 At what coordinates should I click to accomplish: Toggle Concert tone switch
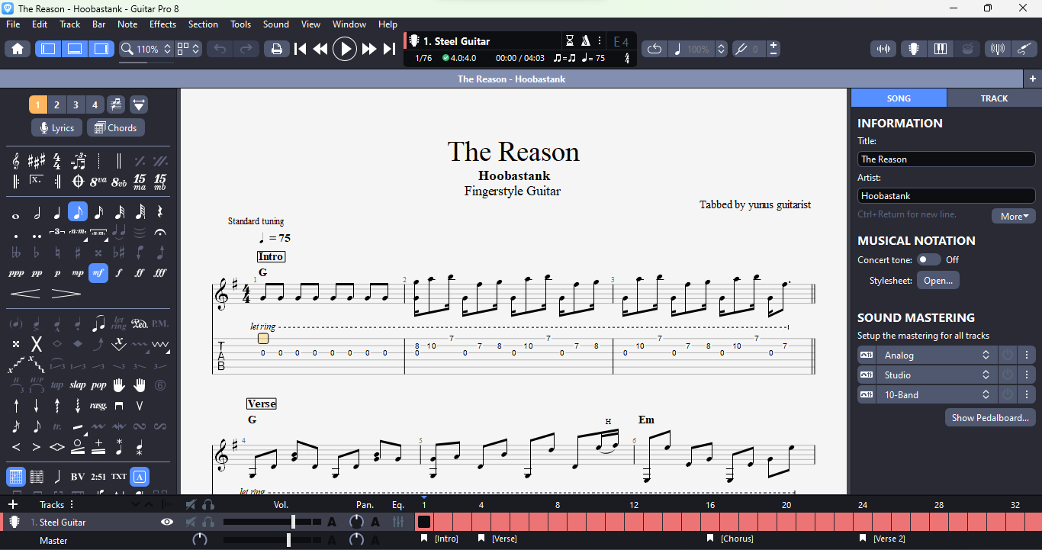pyautogui.click(x=928, y=260)
